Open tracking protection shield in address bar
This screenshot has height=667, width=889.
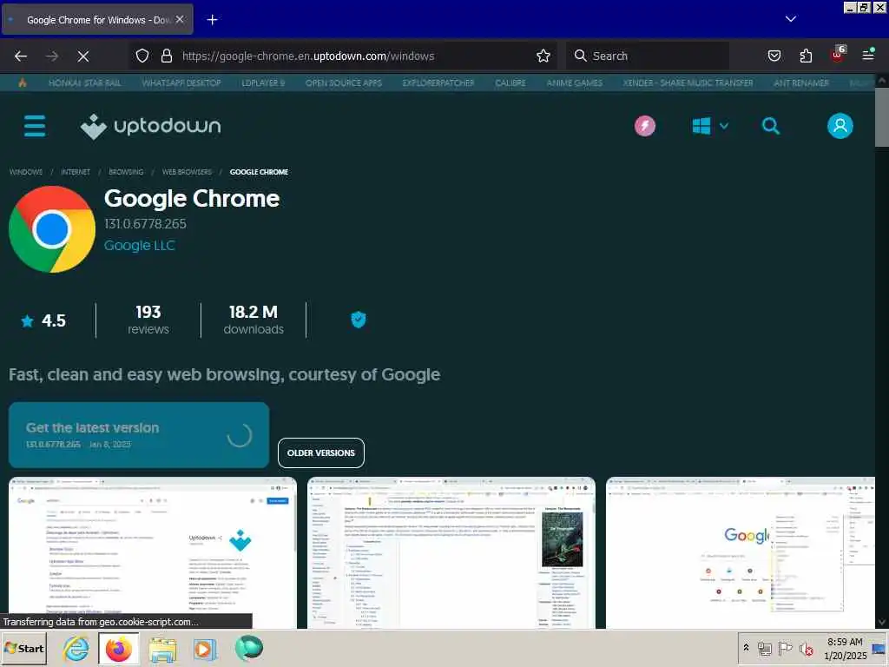pyautogui.click(x=142, y=56)
